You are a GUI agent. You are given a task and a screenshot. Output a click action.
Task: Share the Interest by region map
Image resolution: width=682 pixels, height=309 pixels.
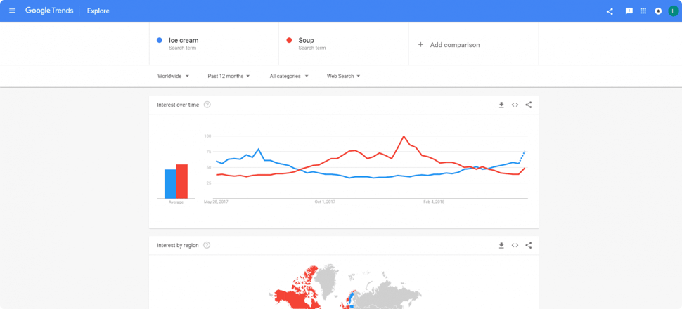click(529, 245)
